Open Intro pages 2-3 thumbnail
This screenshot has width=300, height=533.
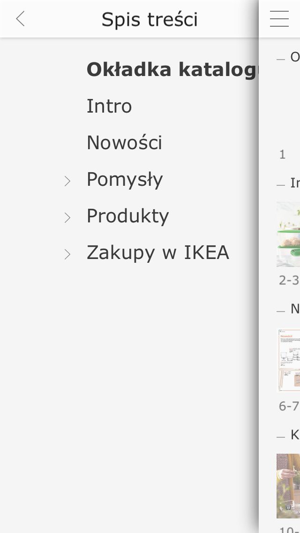[288, 234]
